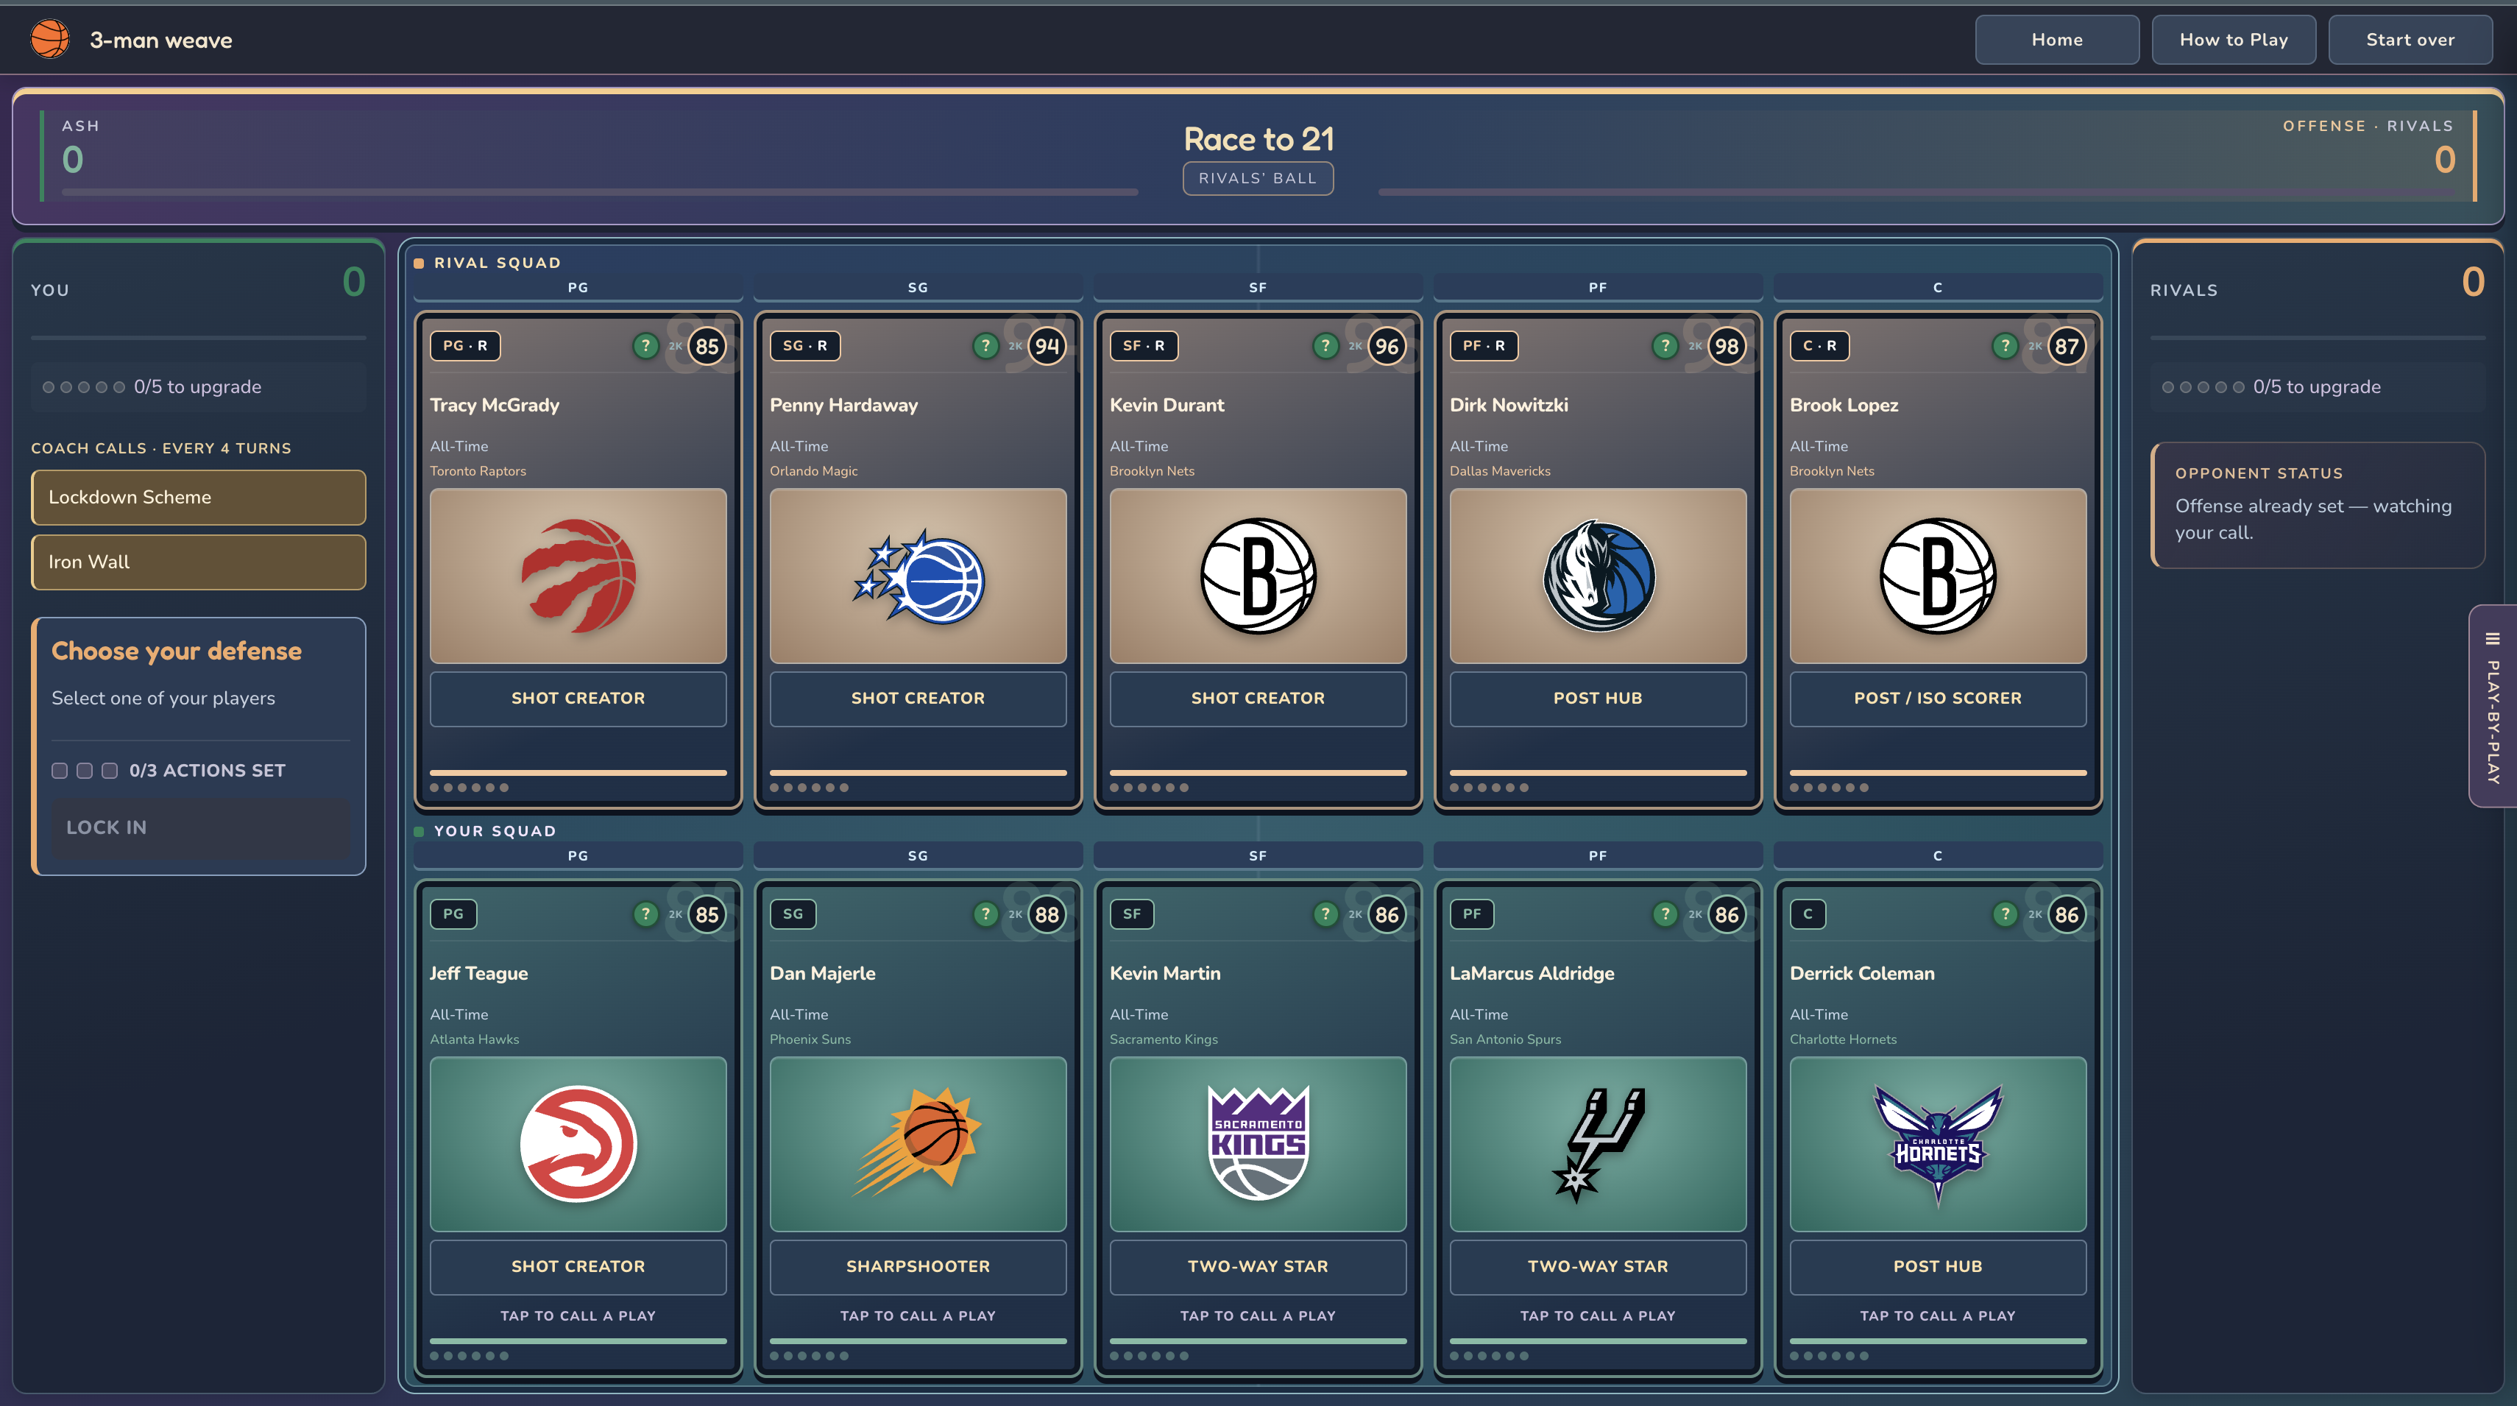Click the third action slot box in 0/3 Actions Set
The image size is (2517, 1406).
(x=110, y=771)
